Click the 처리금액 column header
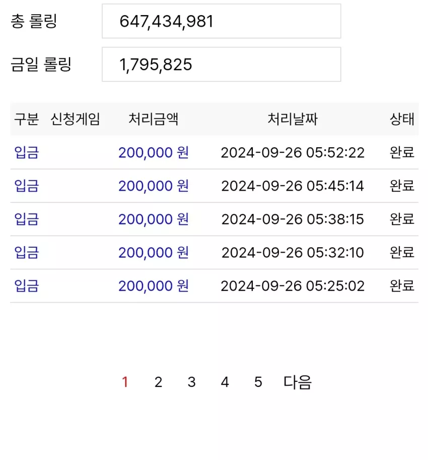 (x=154, y=119)
